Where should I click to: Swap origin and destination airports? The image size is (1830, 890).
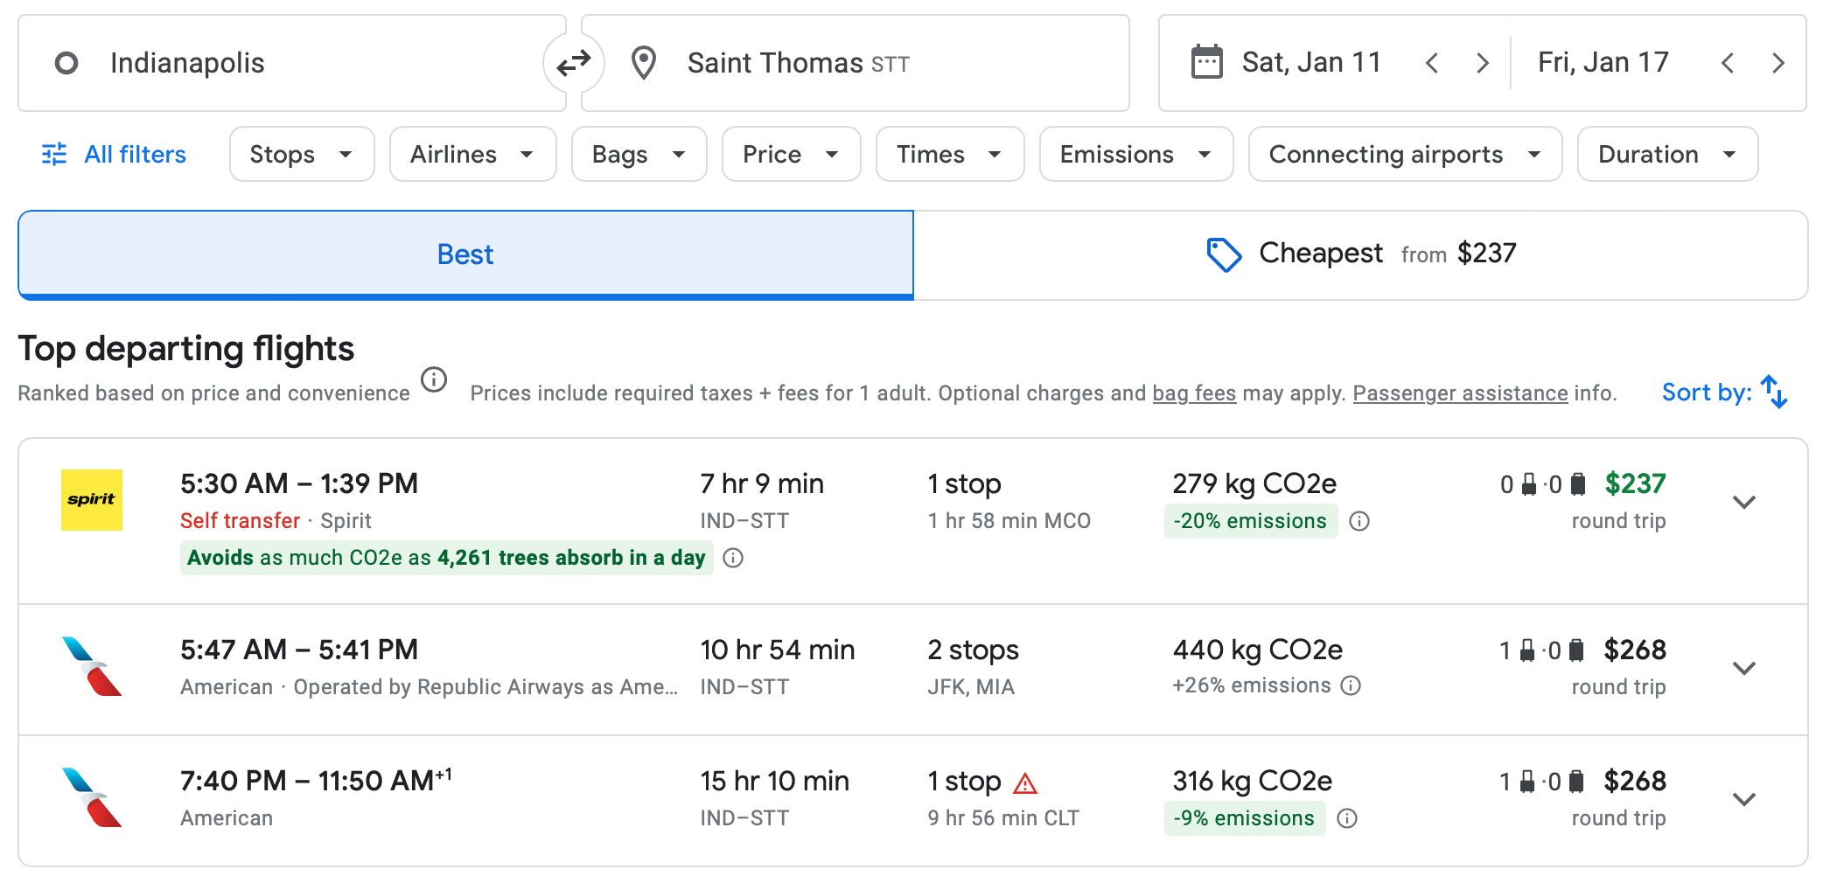[x=573, y=63]
